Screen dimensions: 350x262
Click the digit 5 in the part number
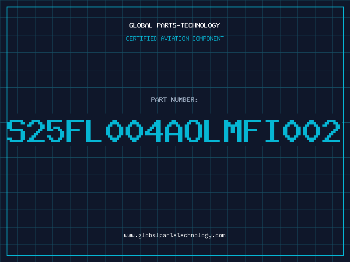tap(56, 131)
